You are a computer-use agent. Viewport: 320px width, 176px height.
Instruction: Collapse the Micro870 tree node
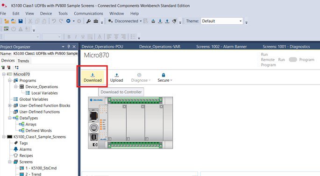click(4, 74)
